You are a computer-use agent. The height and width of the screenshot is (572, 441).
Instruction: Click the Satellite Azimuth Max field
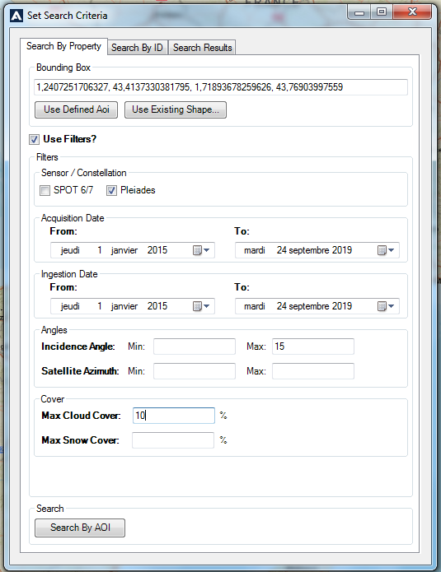pyautogui.click(x=313, y=371)
